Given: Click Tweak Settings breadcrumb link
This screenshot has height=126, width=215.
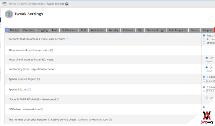Looking at the screenshot, I should (55, 4).
